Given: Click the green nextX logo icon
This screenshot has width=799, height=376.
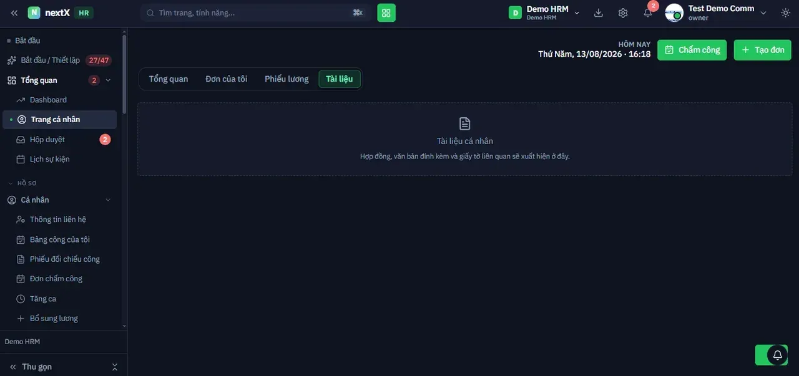Looking at the screenshot, I should coord(34,12).
